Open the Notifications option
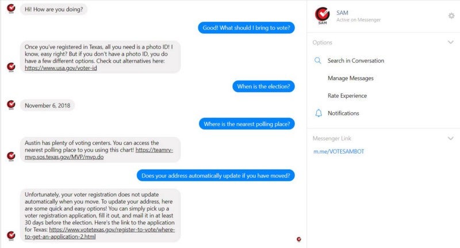The width and height of the screenshot is (460, 248). [x=343, y=113]
